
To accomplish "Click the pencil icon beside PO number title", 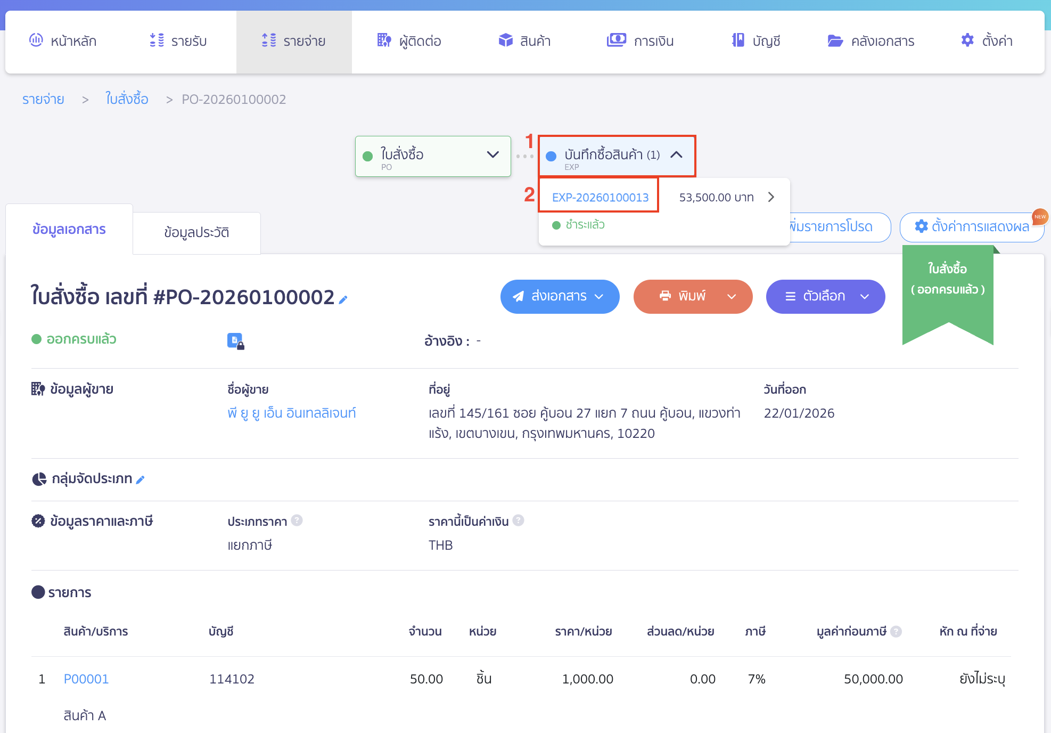I will click(343, 300).
